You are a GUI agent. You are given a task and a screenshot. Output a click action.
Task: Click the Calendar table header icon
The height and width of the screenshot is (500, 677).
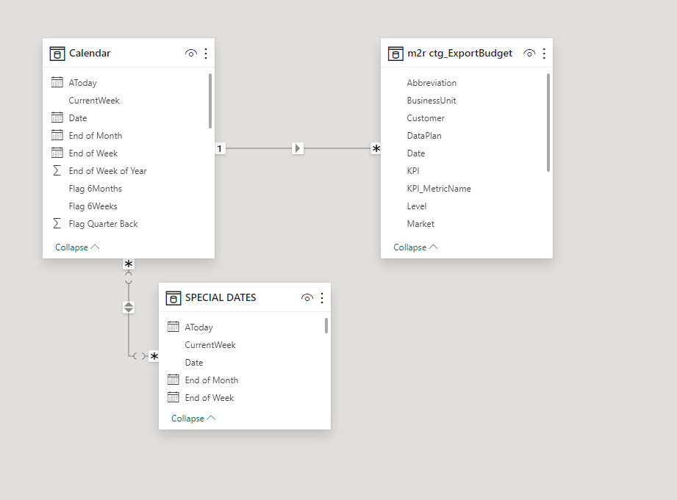pos(57,54)
